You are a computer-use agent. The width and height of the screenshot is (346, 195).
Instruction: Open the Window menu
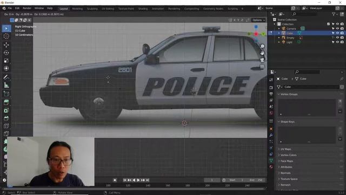click(39, 8)
